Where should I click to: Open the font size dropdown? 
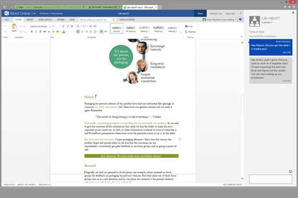(60, 26)
